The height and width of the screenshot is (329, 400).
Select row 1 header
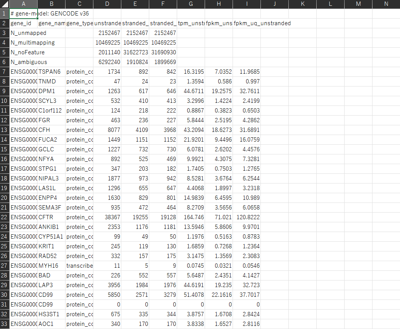[x=4, y=14]
